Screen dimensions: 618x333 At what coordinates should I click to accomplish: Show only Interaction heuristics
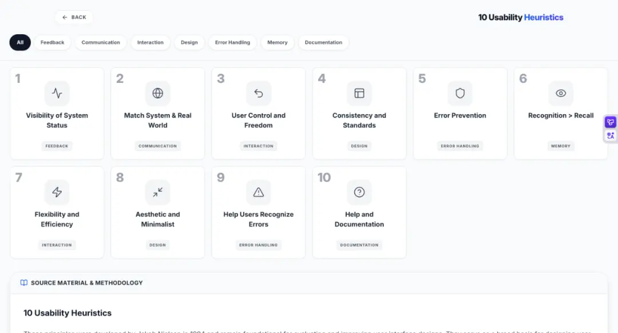point(150,42)
